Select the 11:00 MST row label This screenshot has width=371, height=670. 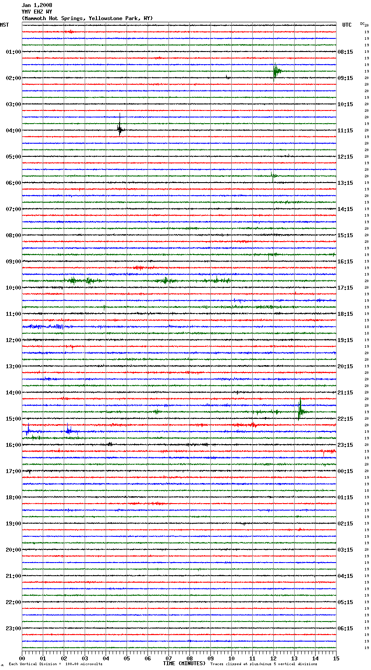(x=14, y=314)
